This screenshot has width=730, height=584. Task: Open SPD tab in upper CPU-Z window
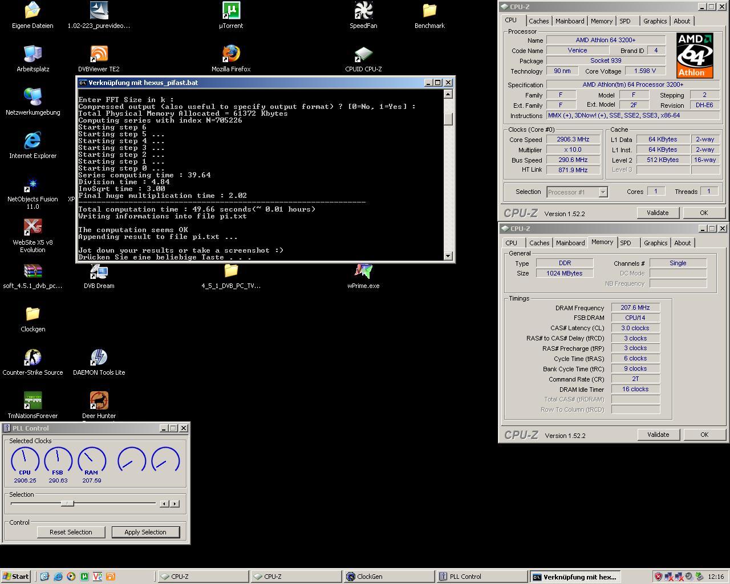tap(625, 21)
